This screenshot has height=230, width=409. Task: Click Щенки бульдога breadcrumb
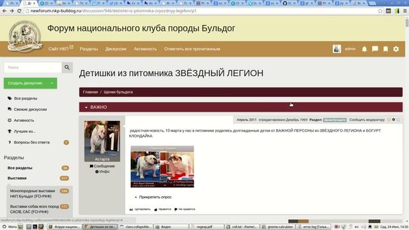point(118,92)
